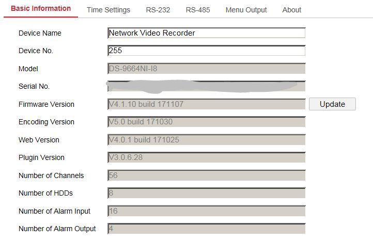Image resolution: width=373 pixels, height=241 pixels.
Task: Click the Update firmware button
Action: (x=332, y=104)
